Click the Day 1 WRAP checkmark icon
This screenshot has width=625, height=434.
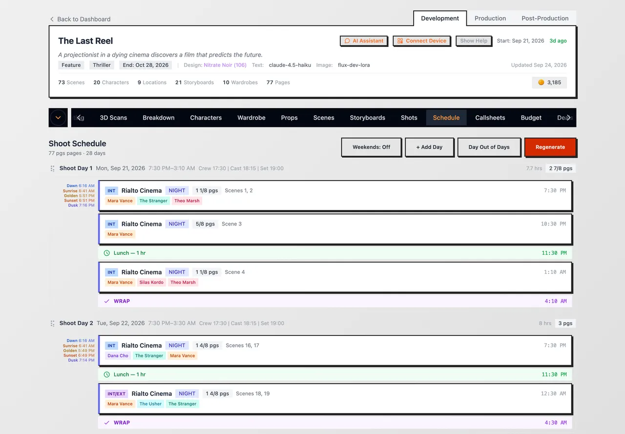[x=107, y=301]
